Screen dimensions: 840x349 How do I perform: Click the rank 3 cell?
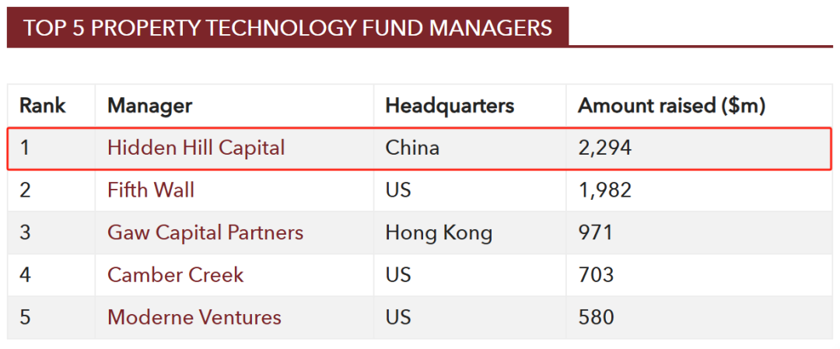(25, 232)
